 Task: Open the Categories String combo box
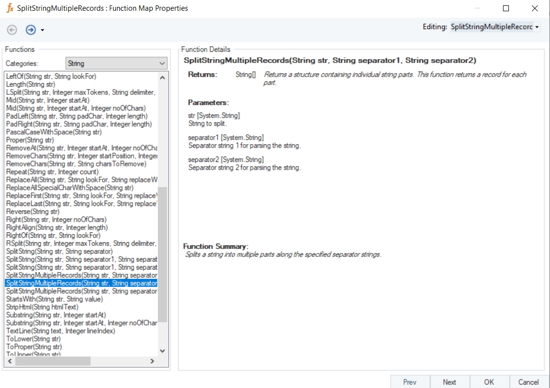[116, 64]
